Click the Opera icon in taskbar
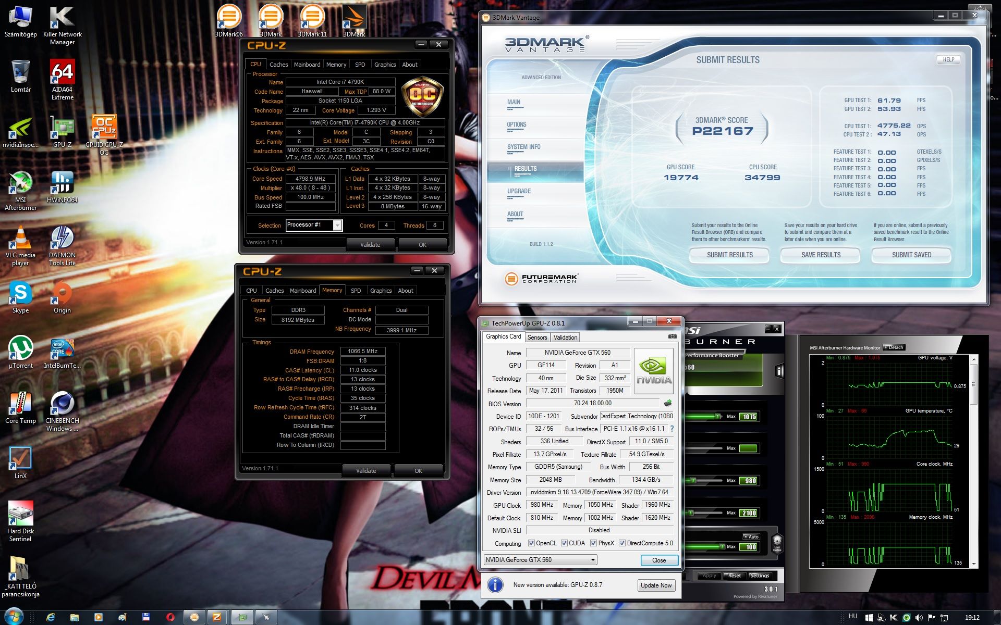Screen dimensions: 1001x625 (x=170, y=617)
